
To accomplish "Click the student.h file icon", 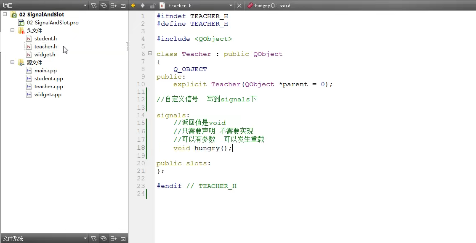I will point(29,39).
